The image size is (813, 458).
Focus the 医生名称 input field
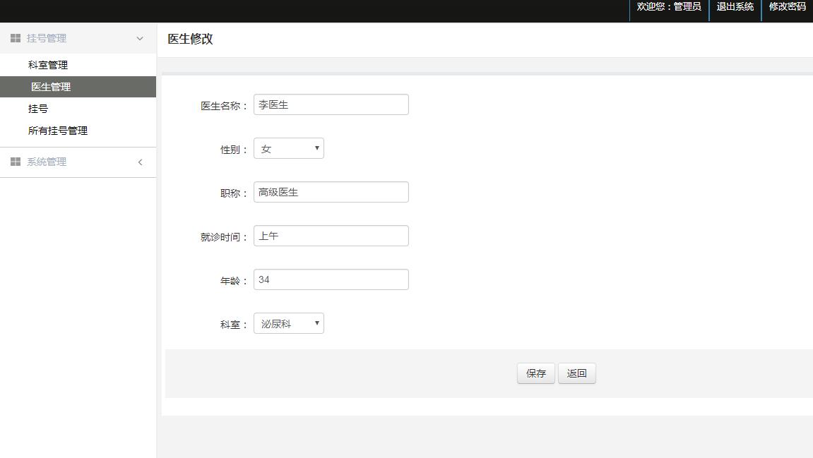(x=331, y=104)
